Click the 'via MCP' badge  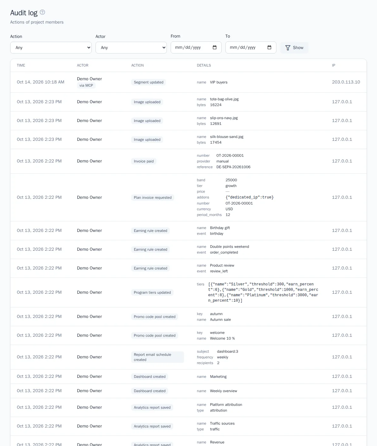(86, 85)
